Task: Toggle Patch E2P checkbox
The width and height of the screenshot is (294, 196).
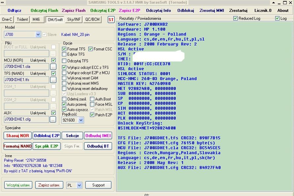Action: (x=92, y=115)
